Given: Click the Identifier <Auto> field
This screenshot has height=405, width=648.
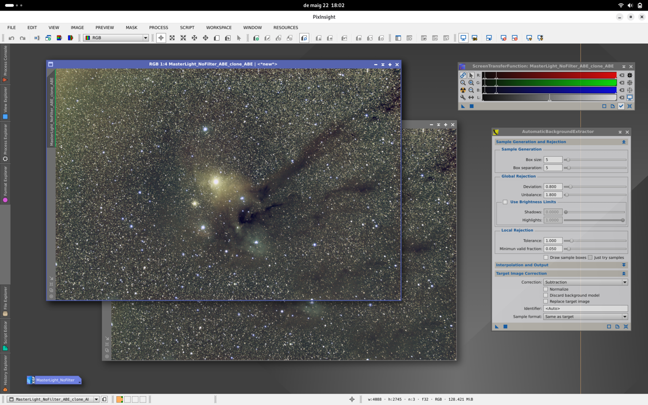Looking at the screenshot, I should [x=586, y=309].
